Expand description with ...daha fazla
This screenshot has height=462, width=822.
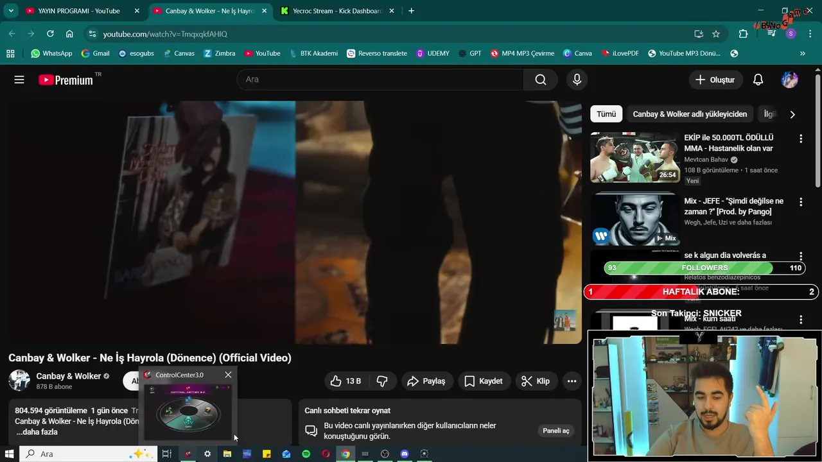37,432
